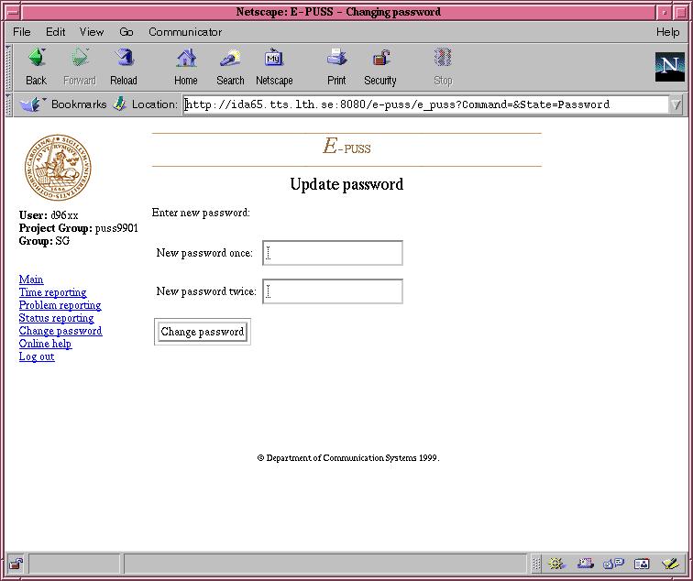Open the Communicator menu
Viewport: 693px width, 581px height.
tap(185, 32)
